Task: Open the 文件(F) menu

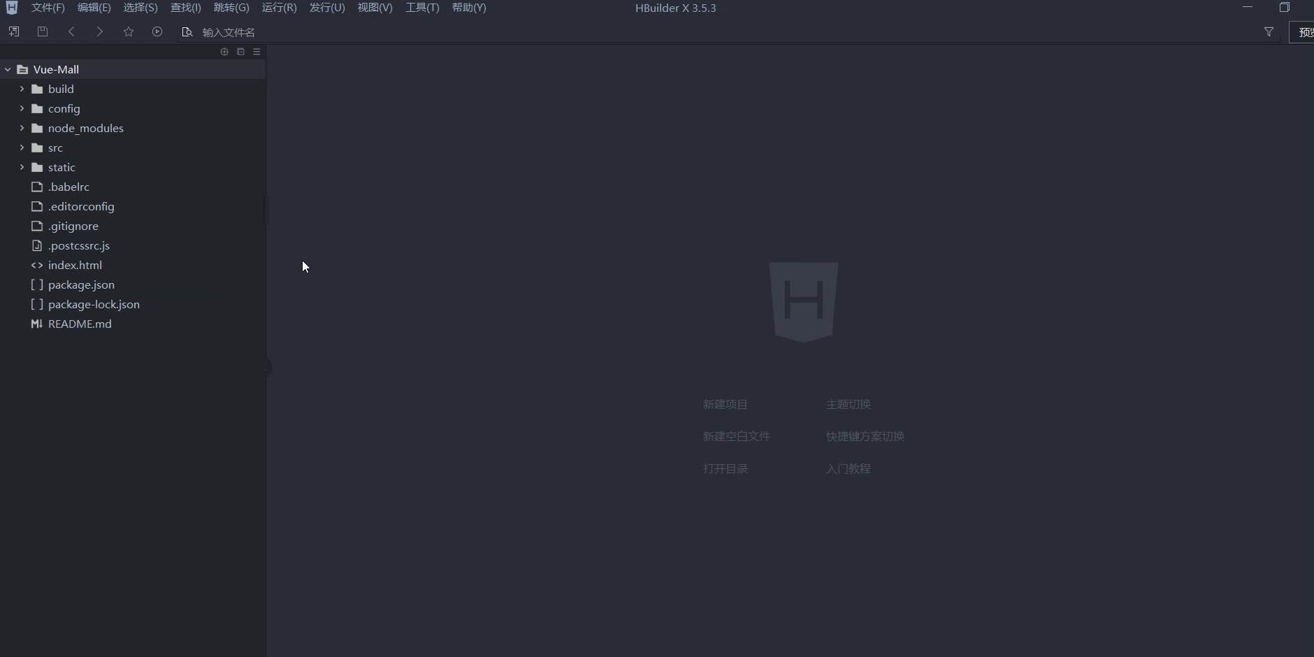Action: coord(48,8)
